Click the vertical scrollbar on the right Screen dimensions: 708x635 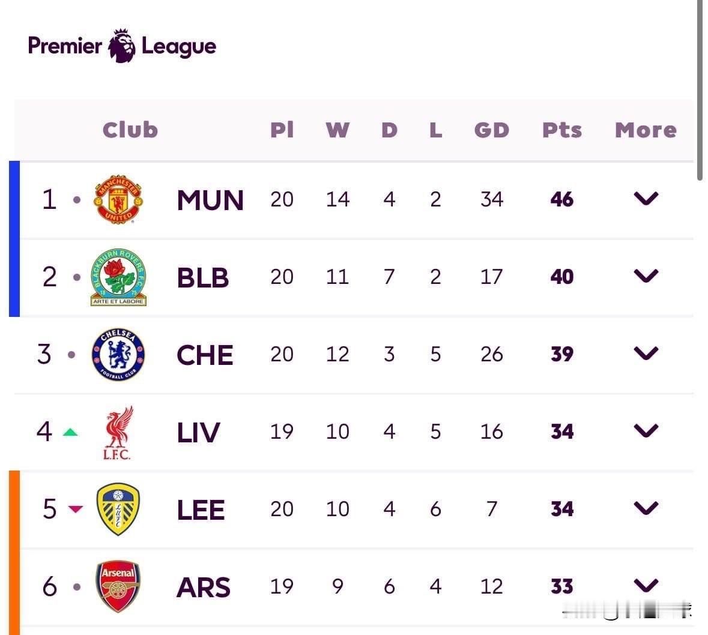click(699, 90)
